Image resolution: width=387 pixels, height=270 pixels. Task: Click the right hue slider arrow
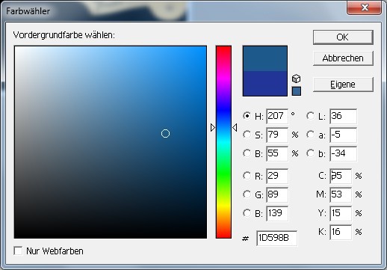pyautogui.click(x=235, y=127)
